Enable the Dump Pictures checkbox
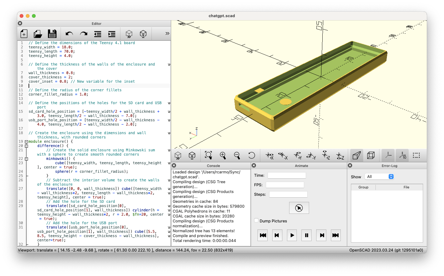The image size is (444, 276). (x=256, y=221)
